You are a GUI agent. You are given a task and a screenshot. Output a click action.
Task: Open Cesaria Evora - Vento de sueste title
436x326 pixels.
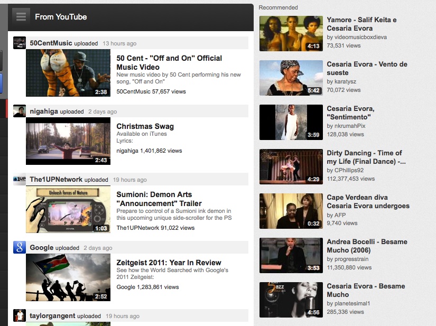[x=367, y=68]
